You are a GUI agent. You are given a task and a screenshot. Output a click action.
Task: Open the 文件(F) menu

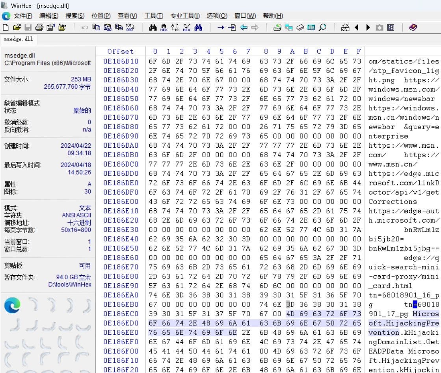point(23,16)
